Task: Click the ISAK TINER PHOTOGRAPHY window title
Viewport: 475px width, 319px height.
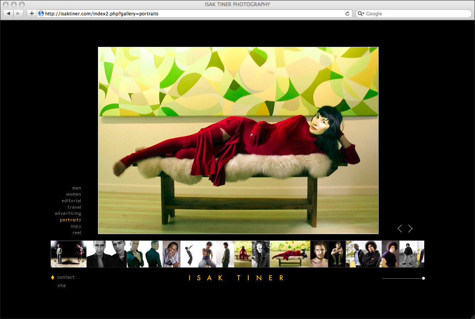Action: 237,4
